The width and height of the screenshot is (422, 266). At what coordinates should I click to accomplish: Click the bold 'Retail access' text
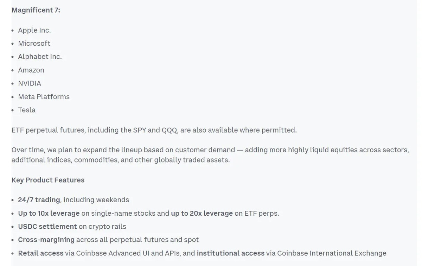pyautogui.click(x=40, y=253)
